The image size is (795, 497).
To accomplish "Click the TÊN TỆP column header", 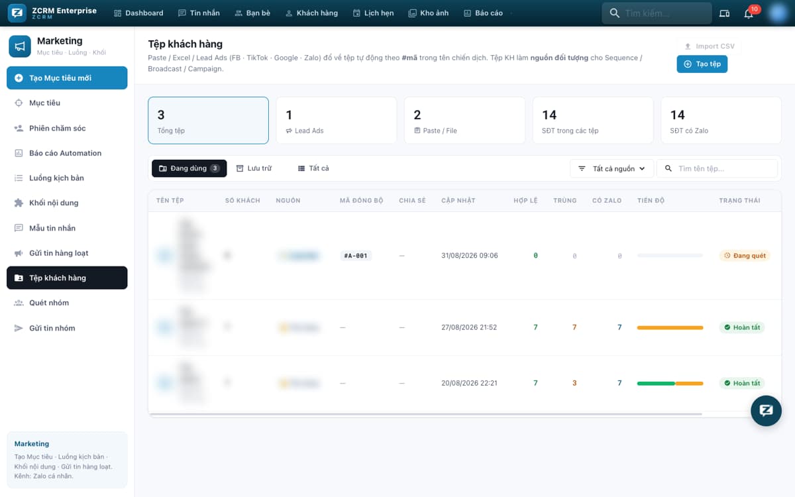I will tap(170, 200).
